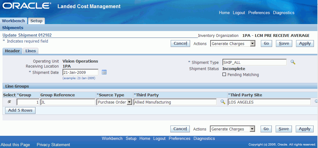Screen dimensions: 318x148
Task: Click the Third Party Site column header
Action: [x=245, y=95]
